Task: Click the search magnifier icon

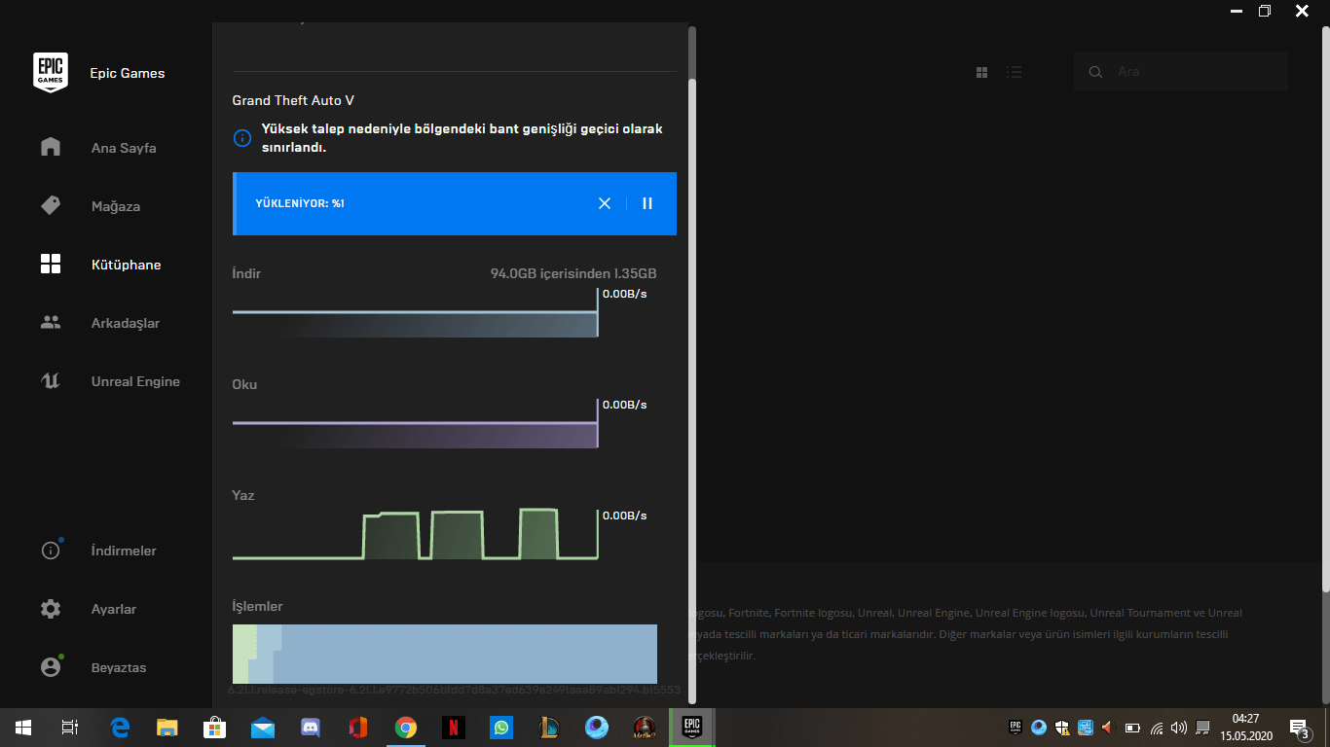Action: (1096, 72)
